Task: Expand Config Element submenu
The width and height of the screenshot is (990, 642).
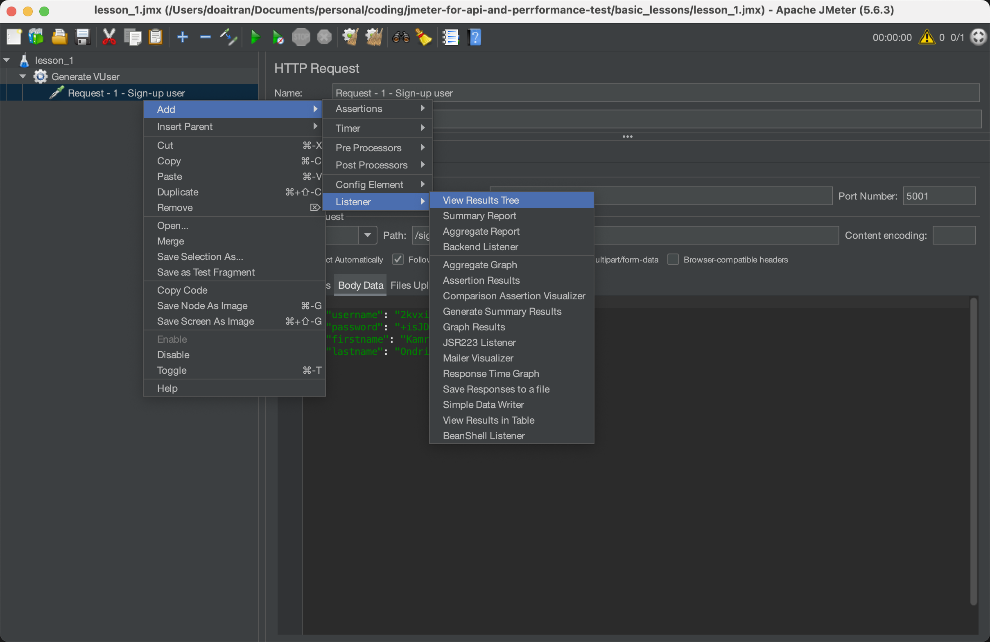Action: (377, 184)
